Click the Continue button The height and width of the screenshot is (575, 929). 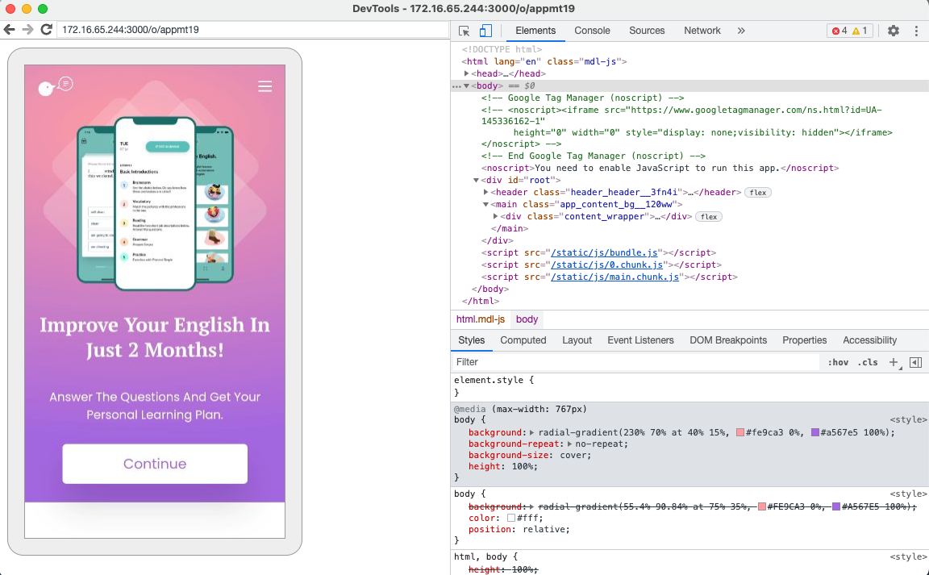(155, 464)
